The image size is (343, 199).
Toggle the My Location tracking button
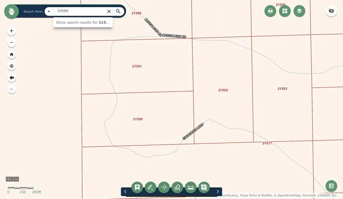pyautogui.click(x=12, y=66)
